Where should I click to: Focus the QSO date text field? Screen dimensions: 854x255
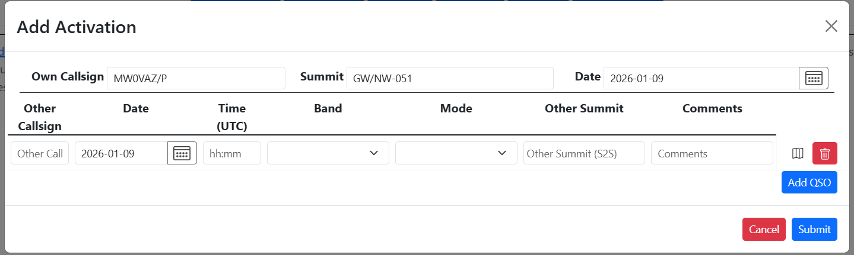(x=121, y=153)
